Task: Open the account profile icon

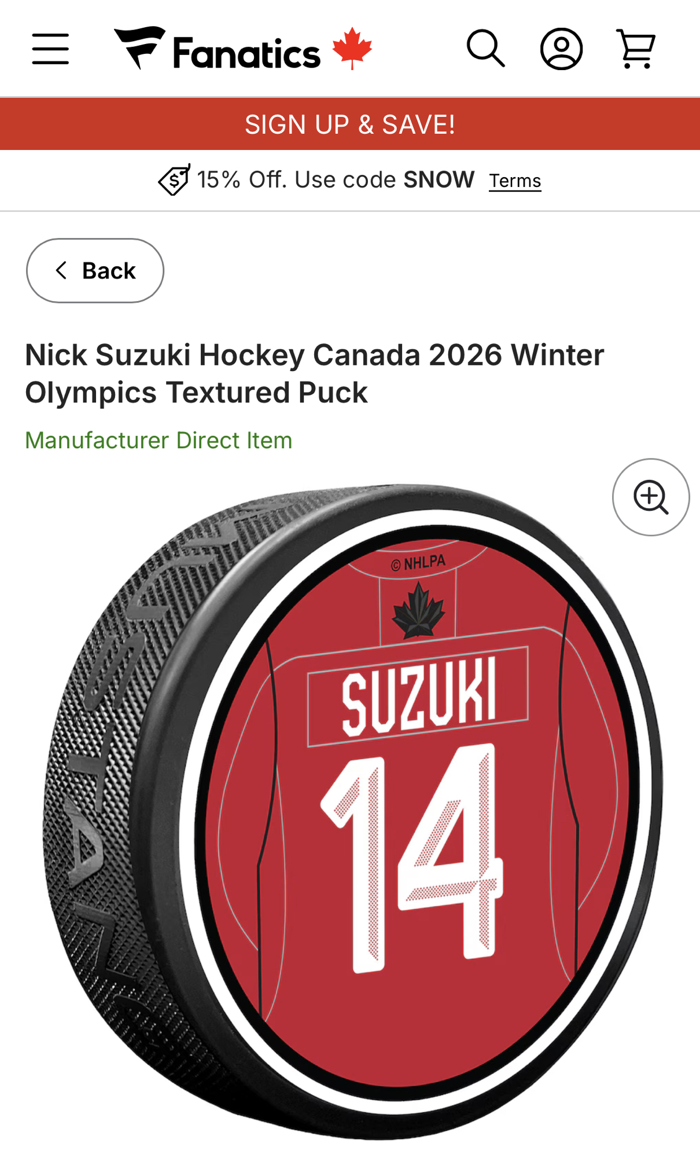Action: pyautogui.click(x=561, y=49)
